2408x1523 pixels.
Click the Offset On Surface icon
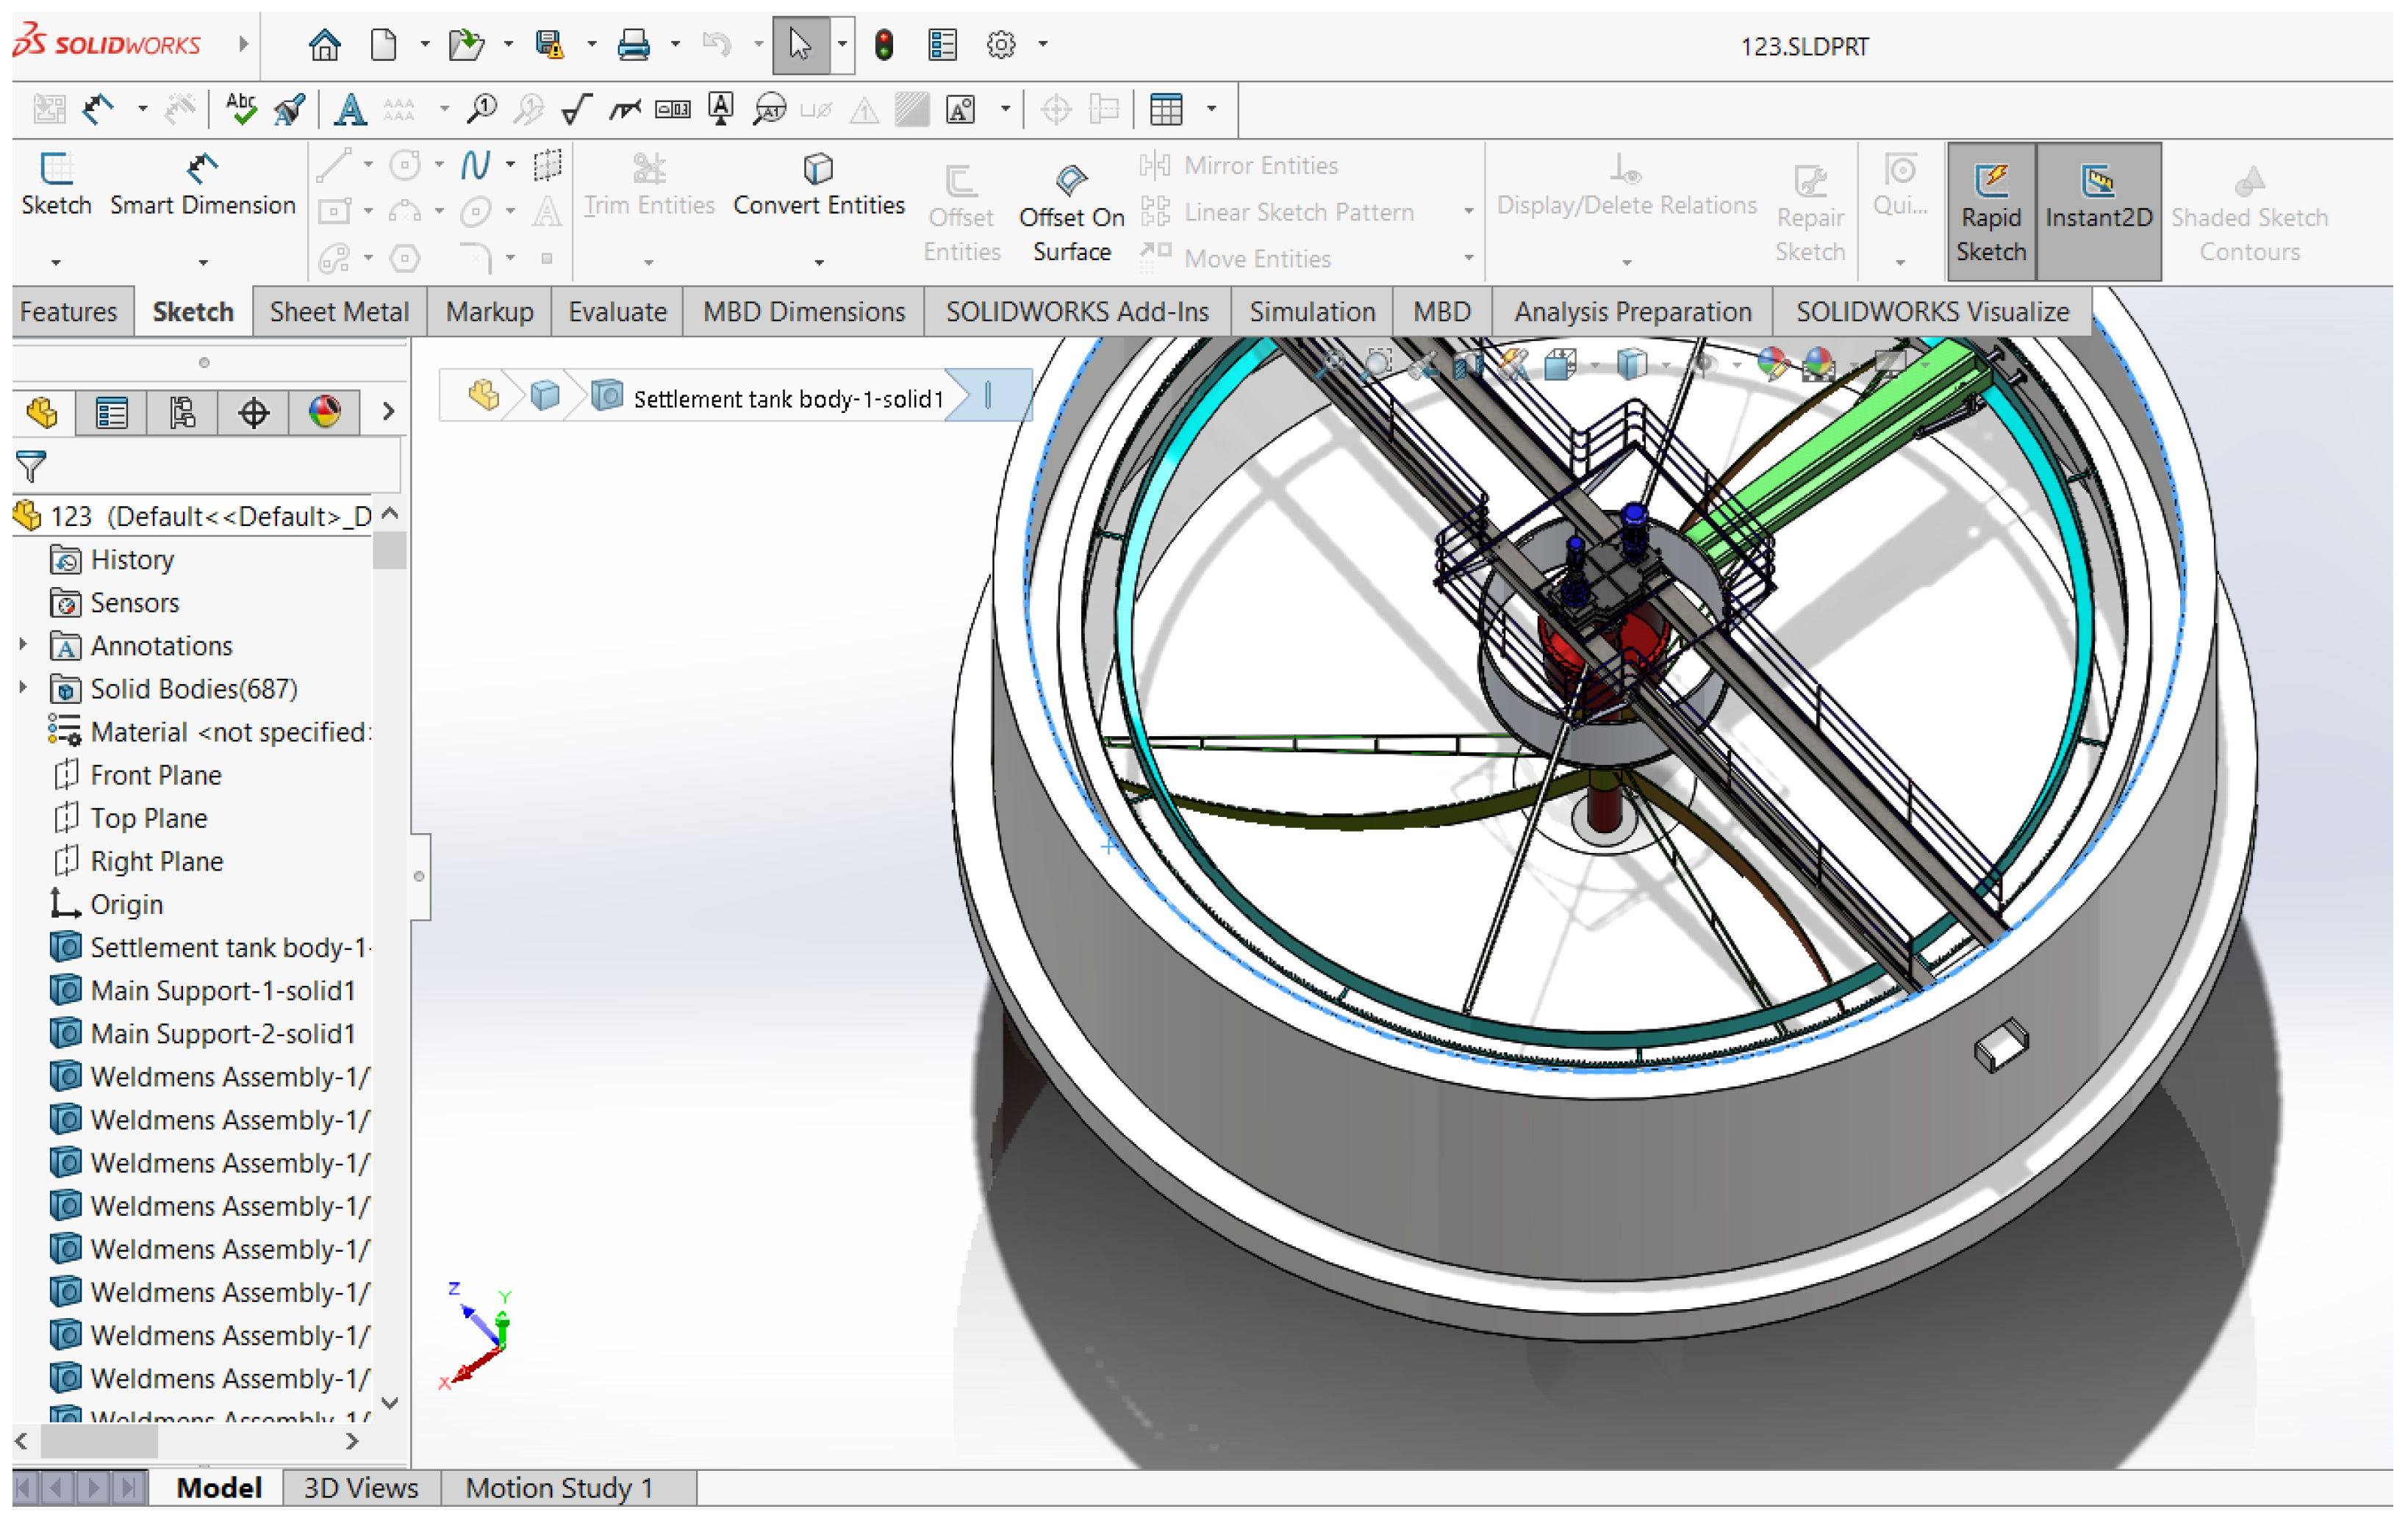(x=1071, y=181)
